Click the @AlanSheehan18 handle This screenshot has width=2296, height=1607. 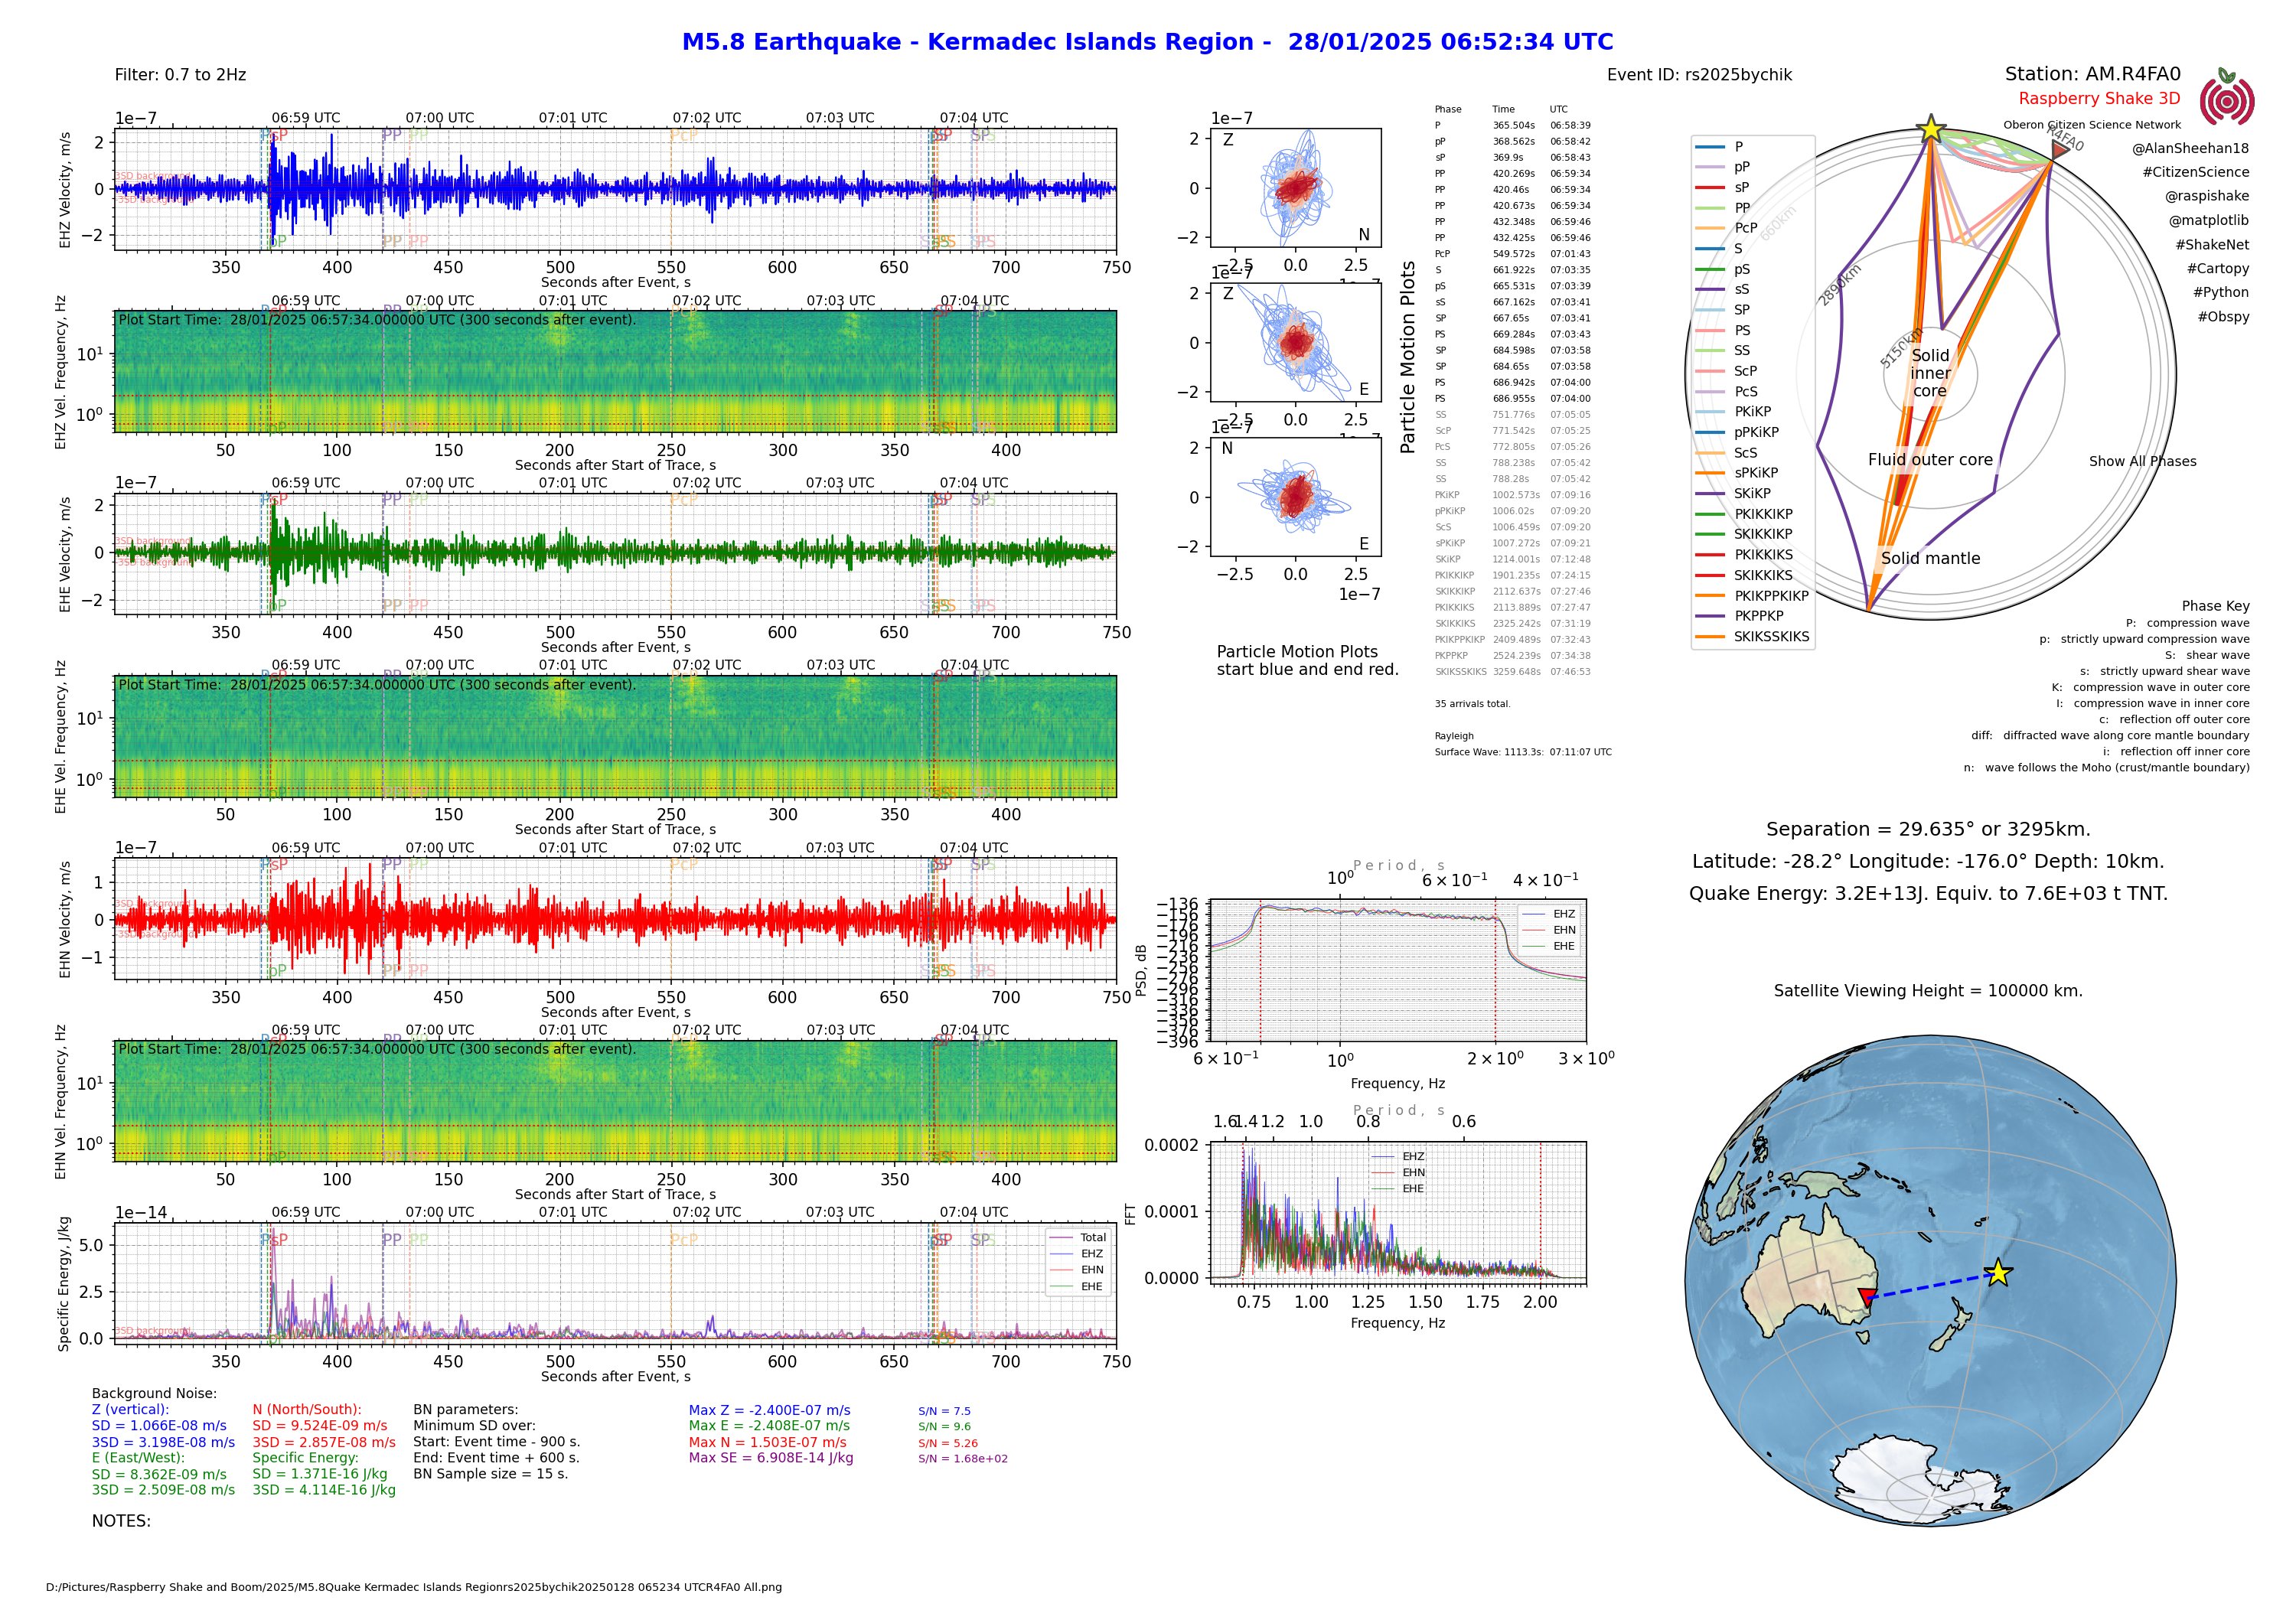pos(2188,148)
